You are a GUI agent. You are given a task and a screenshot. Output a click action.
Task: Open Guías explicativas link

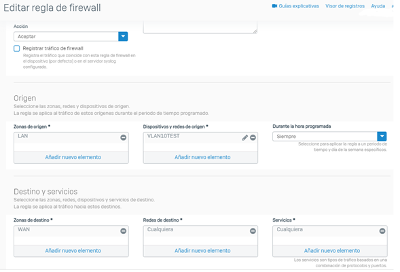(299, 6)
